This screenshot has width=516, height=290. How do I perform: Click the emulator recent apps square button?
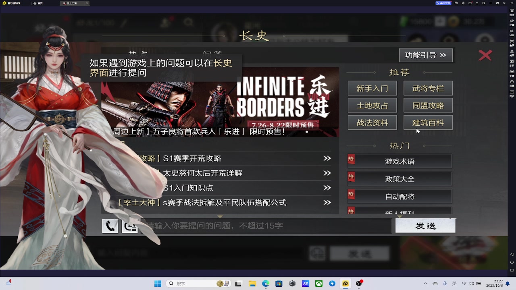pos(512,270)
